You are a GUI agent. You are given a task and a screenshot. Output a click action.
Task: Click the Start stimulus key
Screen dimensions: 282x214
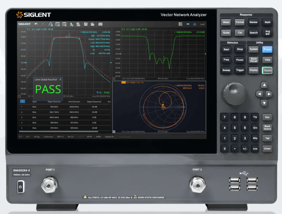pos(226,49)
